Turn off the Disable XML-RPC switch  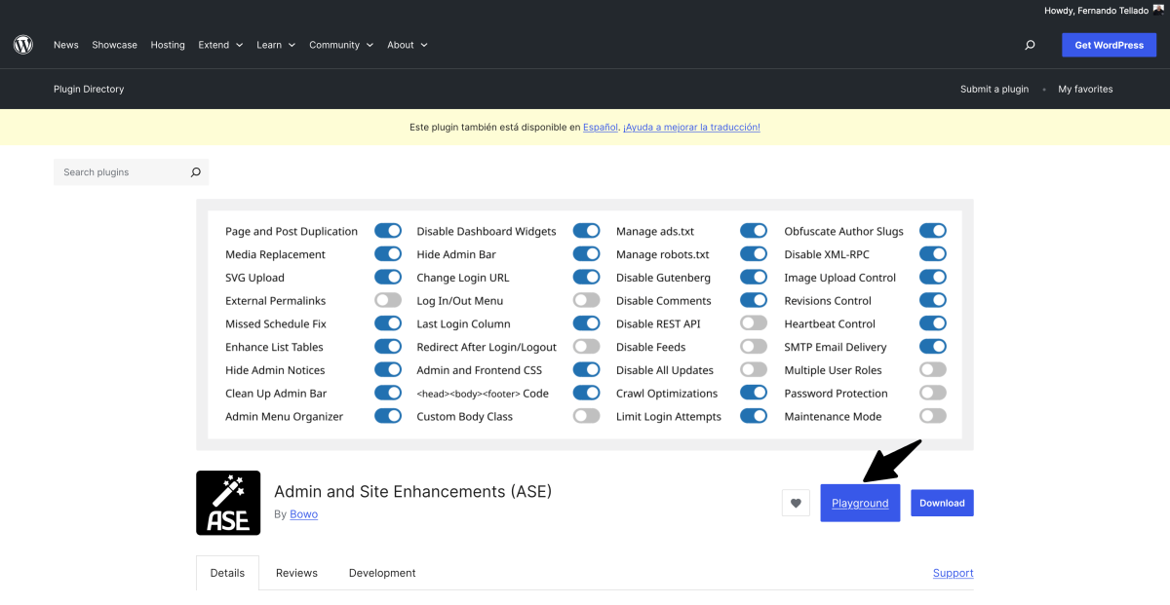932,253
